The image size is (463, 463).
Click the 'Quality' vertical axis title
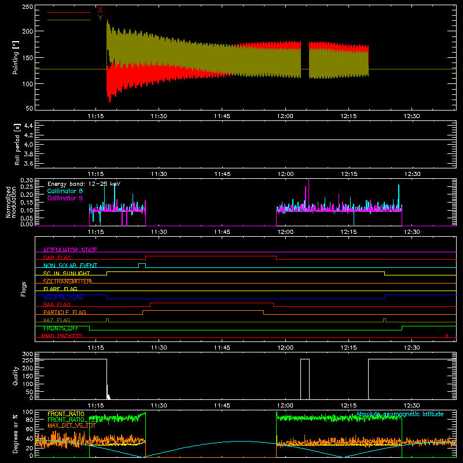(x=15, y=376)
